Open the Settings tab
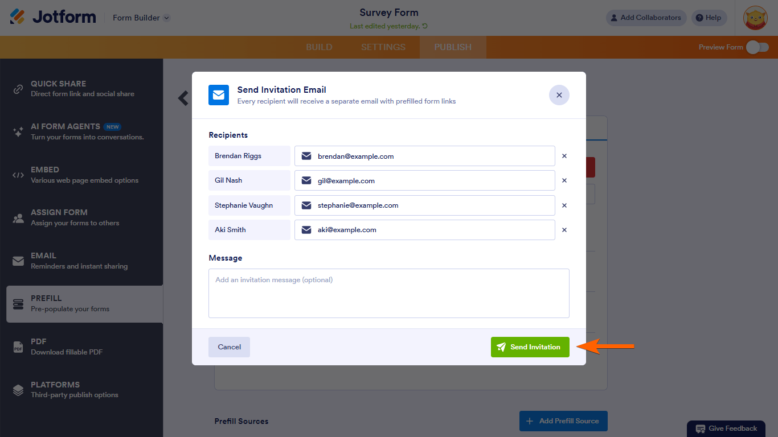778x437 pixels. [x=383, y=47]
